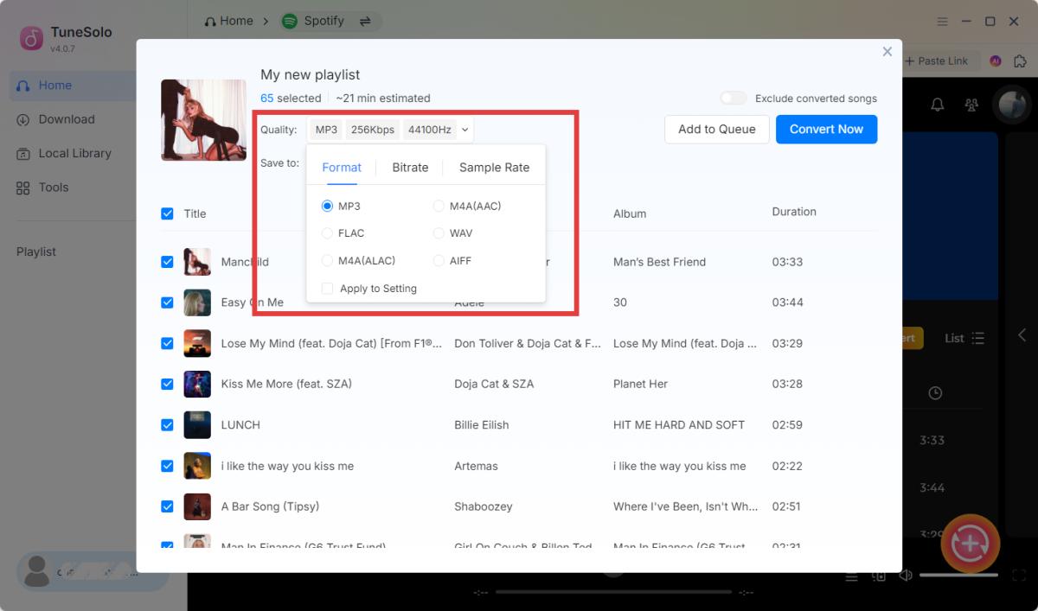Viewport: 1038px width, 611px height.
Task: Deselect the LUNCH track checkbox
Action: tap(167, 425)
